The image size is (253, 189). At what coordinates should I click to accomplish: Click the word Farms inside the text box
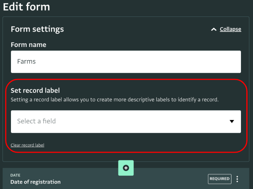pos(26,62)
